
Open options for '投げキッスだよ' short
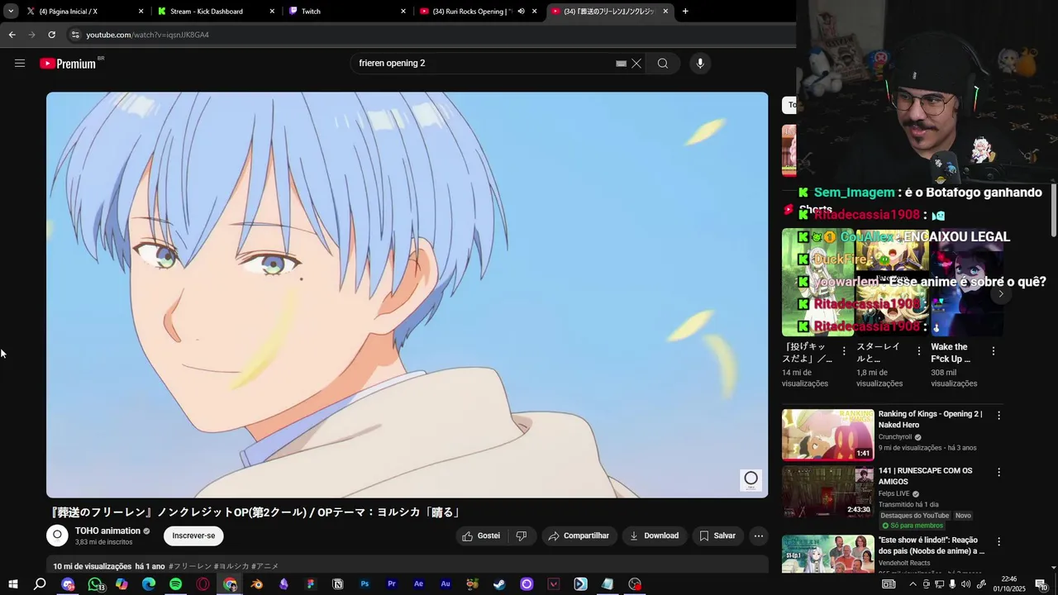pyautogui.click(x=844, y=351)
